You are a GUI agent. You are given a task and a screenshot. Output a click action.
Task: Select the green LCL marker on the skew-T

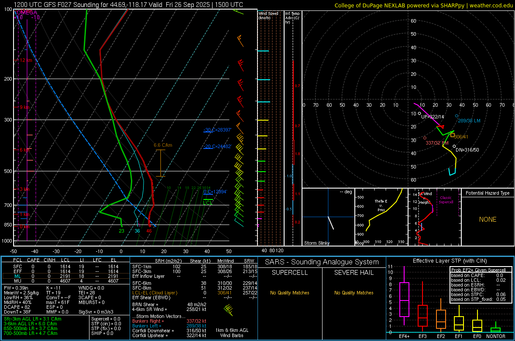208,203
